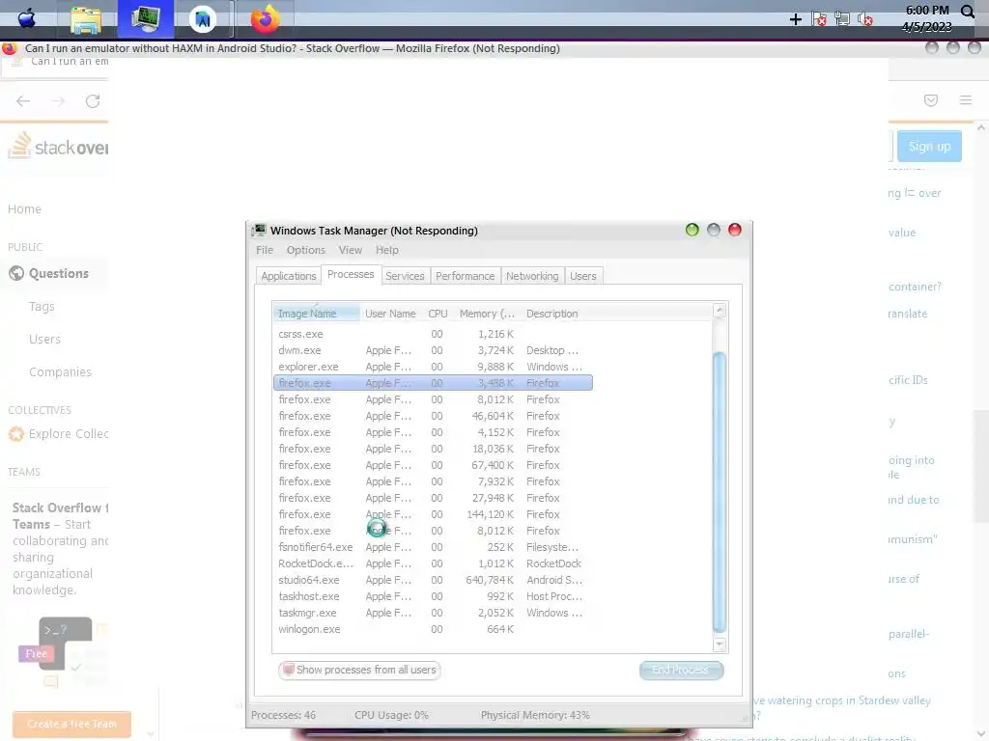This screenshot has width=989, height=741.
Task: Click the Questions globe icon in sidebar
Action: point(16,273)
